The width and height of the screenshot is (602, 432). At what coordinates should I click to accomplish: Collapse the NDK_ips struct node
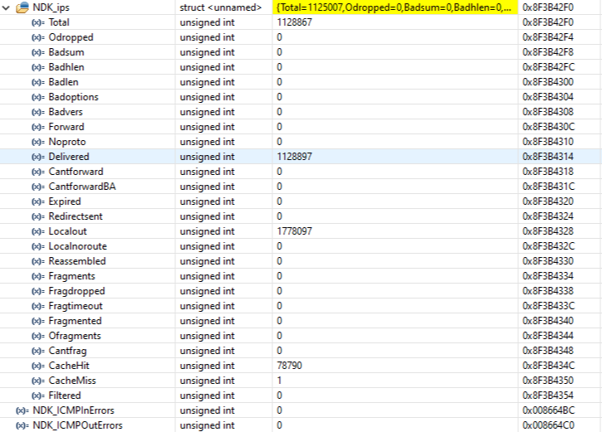[6, 7]
